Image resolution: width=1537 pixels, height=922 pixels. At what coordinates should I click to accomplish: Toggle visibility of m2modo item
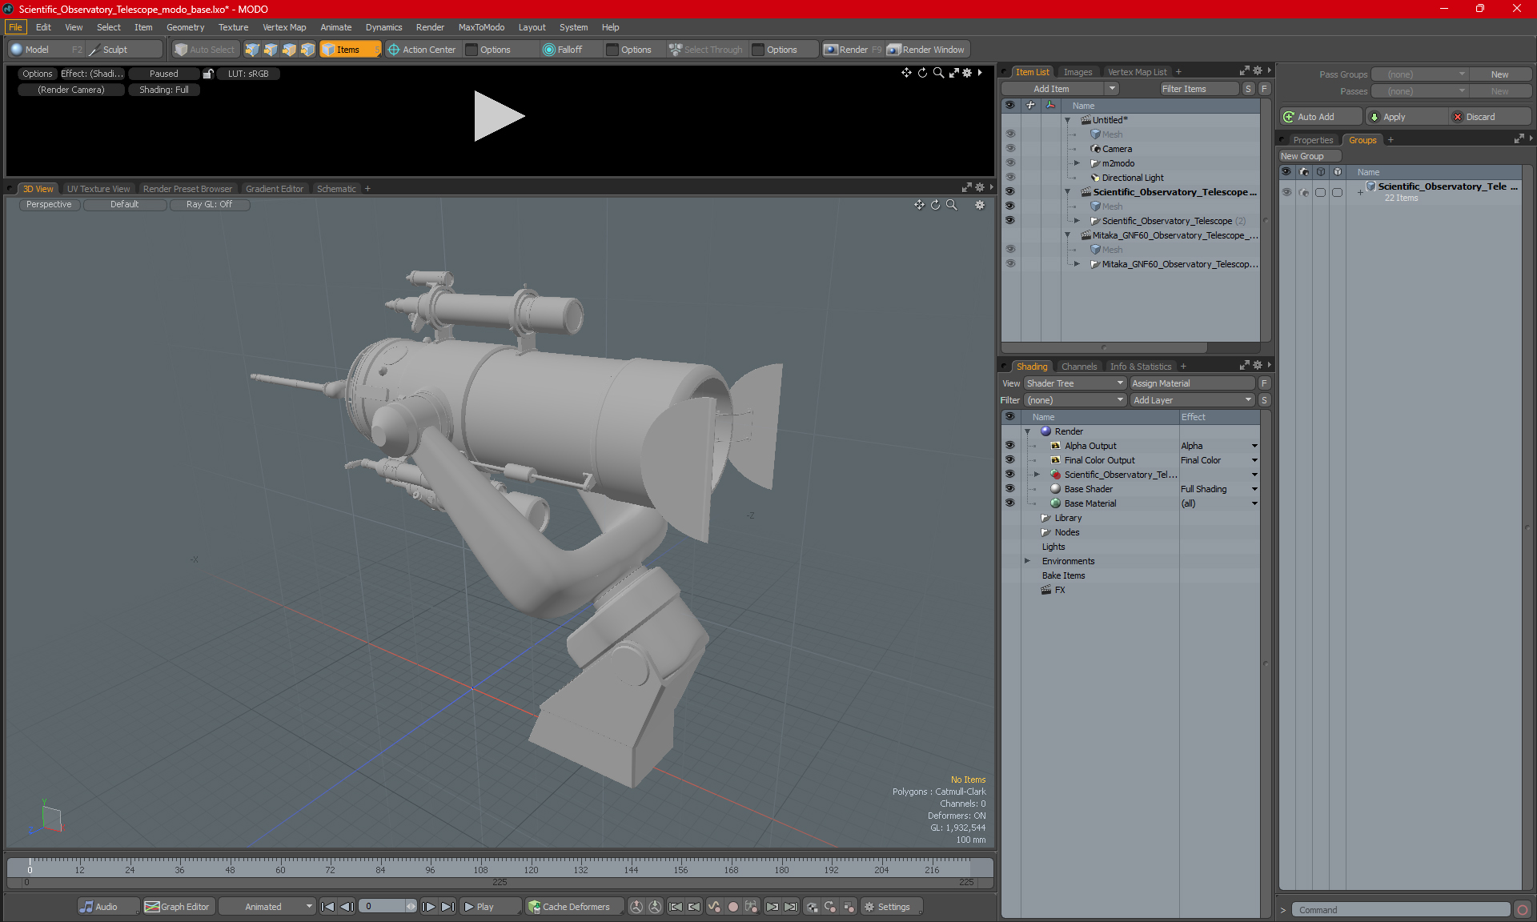point(1010,163)
